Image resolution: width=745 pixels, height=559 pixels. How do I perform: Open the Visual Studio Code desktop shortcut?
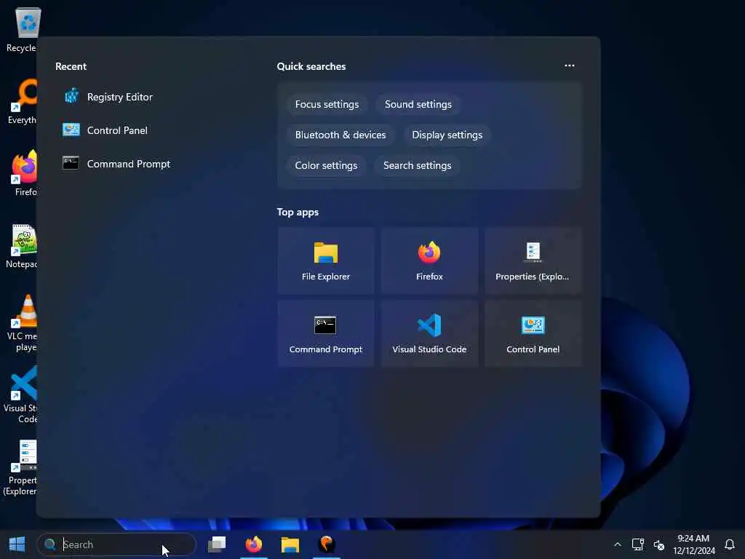pyautogui.click(x=22, y=395)
